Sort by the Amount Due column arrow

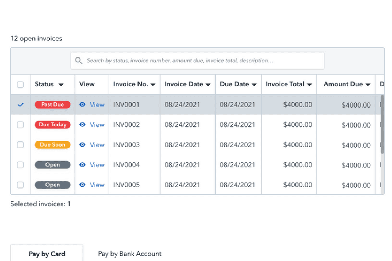coord(368,85)
